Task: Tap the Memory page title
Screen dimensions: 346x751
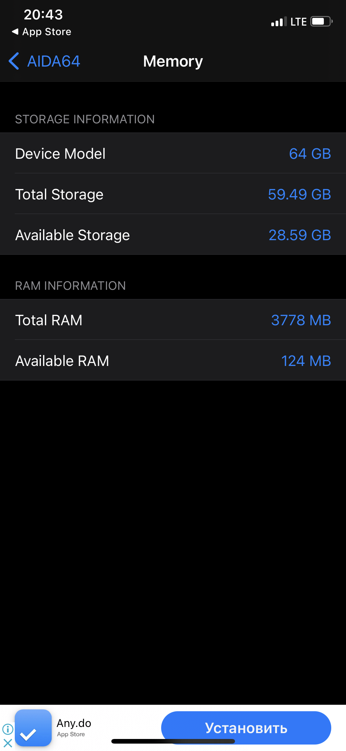Action: [173, 61]
